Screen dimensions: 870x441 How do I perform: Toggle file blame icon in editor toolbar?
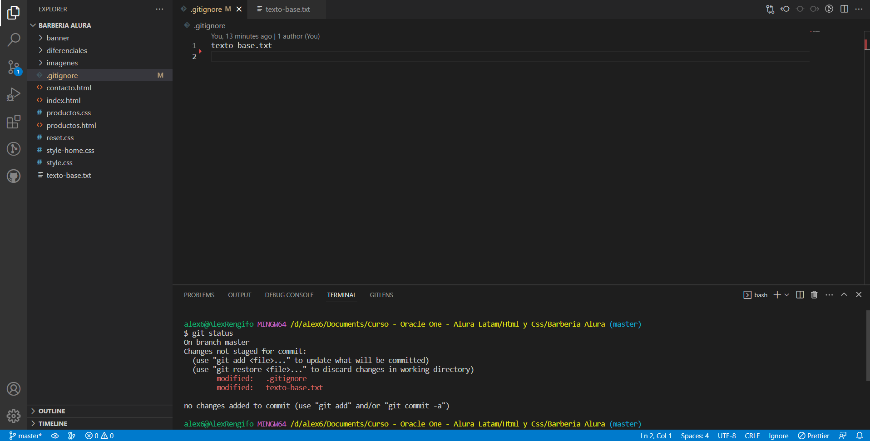pyautogui.click(x=829, y=9)
